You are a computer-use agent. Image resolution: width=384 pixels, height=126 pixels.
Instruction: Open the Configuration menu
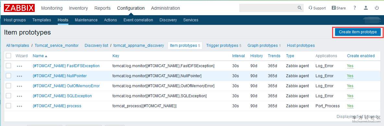click(131, 8)
